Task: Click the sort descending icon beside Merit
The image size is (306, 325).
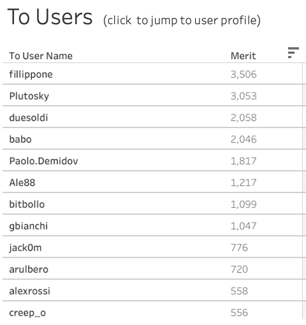Action: point(293,53)
